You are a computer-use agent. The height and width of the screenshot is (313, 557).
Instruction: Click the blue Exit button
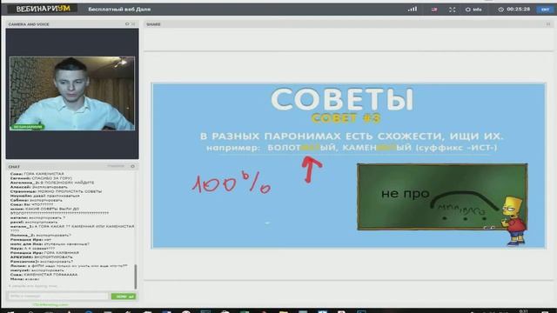tap(546, 10)
